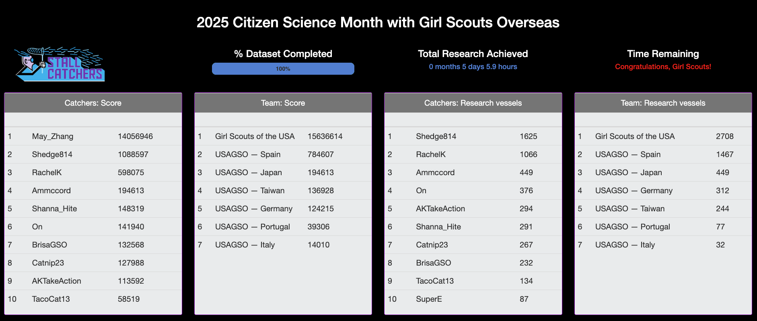
Task: Select USAGSO — Spain in Team: Score
Action: pos(248,154)
